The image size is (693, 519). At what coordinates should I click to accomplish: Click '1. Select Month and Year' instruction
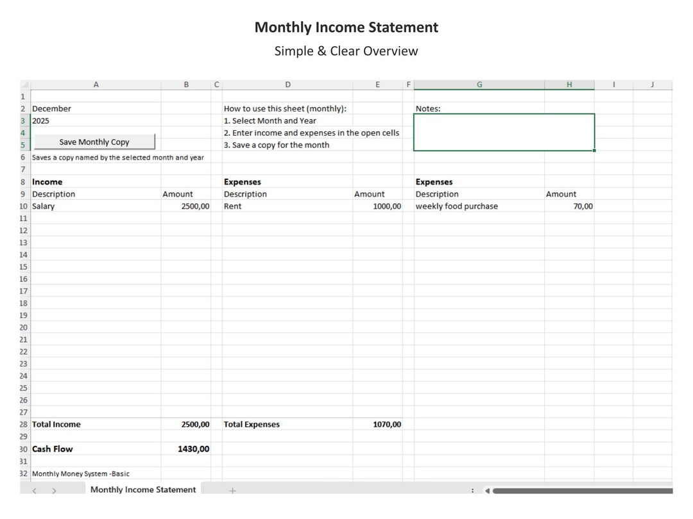click(287, 121)
